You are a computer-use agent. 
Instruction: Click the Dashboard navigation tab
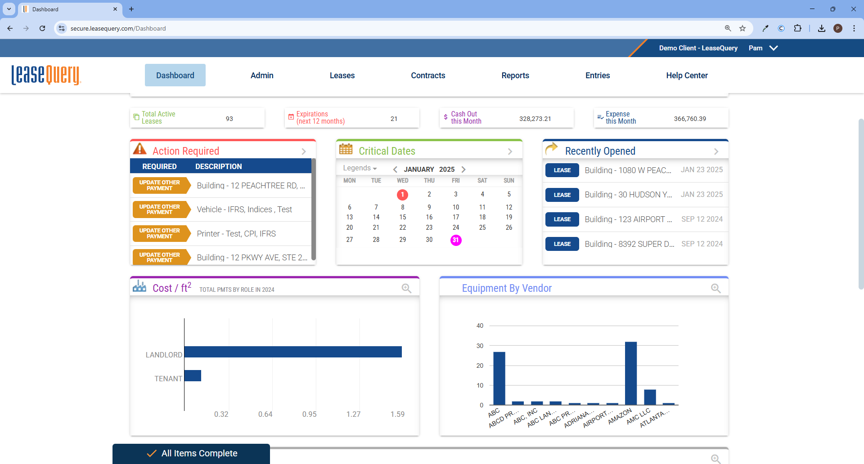[x=175, y=75]
